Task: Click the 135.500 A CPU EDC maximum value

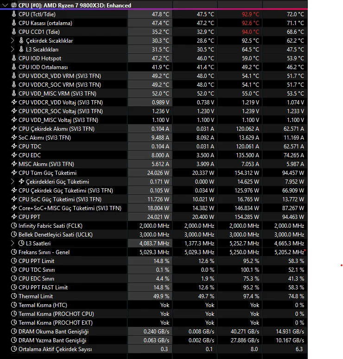Action: (248, 155)
